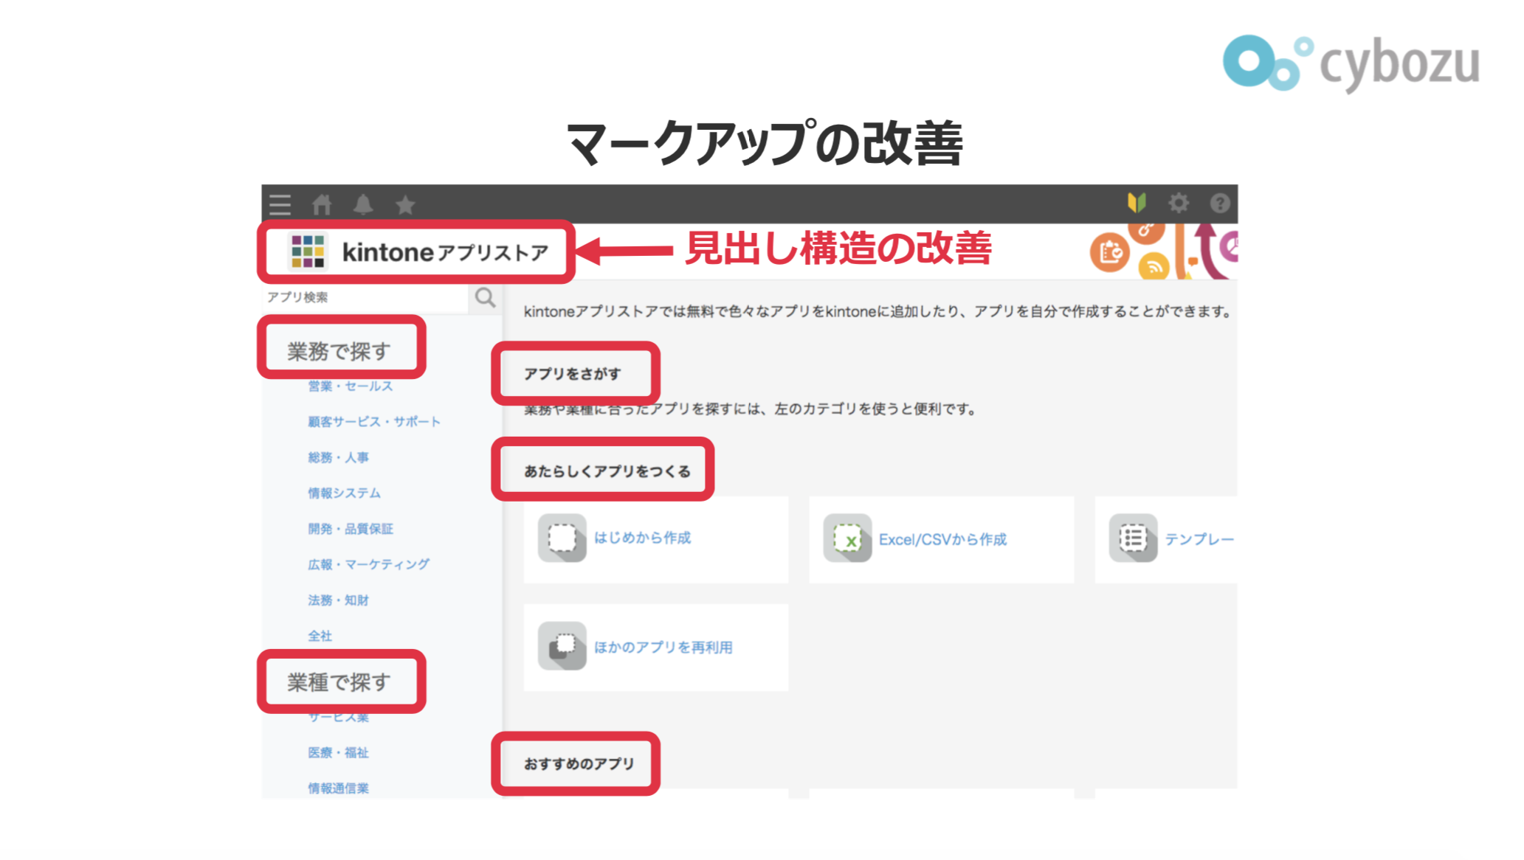Open the help question mark icon

point(1220,203)
